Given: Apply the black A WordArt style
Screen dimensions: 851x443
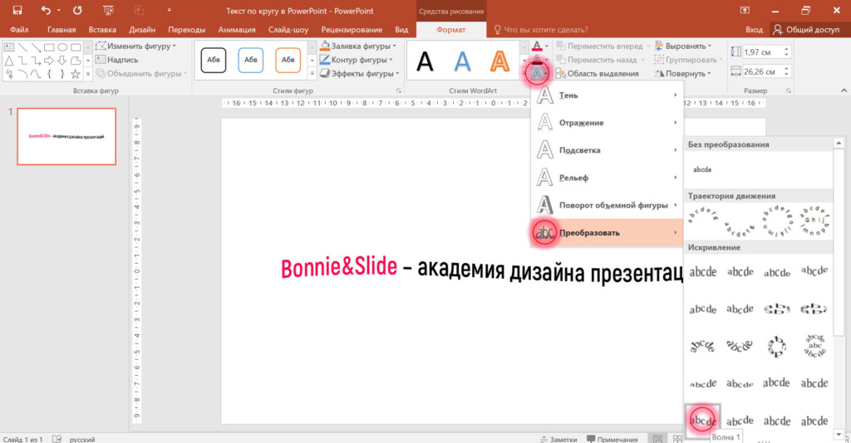Looking at the screenshot, I should 425,61.
